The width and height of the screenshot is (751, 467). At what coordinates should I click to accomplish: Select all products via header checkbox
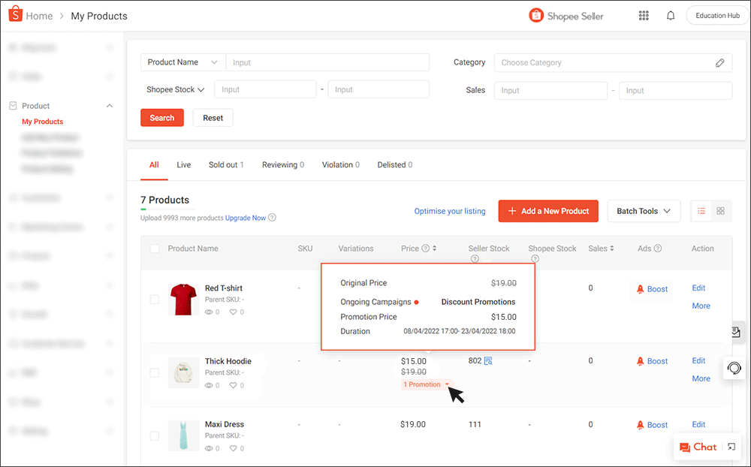[x=154, y=248]
